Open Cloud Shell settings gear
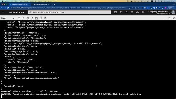 [28, 18]
